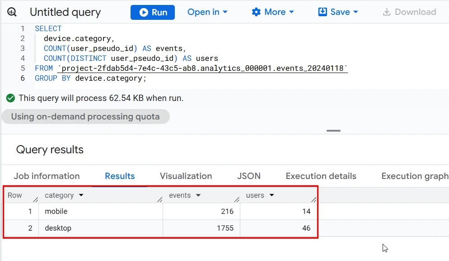Image resolution: width=449 pixels, height=261 pixels.
Task: Click the 'device.category,' code line
Action: click(79, 39)
